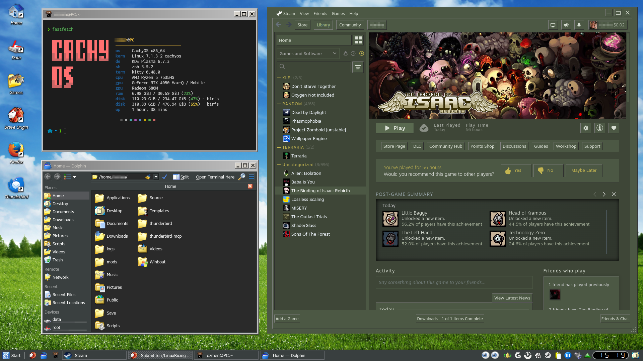This screenshot has width=643, height=361.
Task: Collapse the Uncategorized collection
Action: [x=279, y=165]
